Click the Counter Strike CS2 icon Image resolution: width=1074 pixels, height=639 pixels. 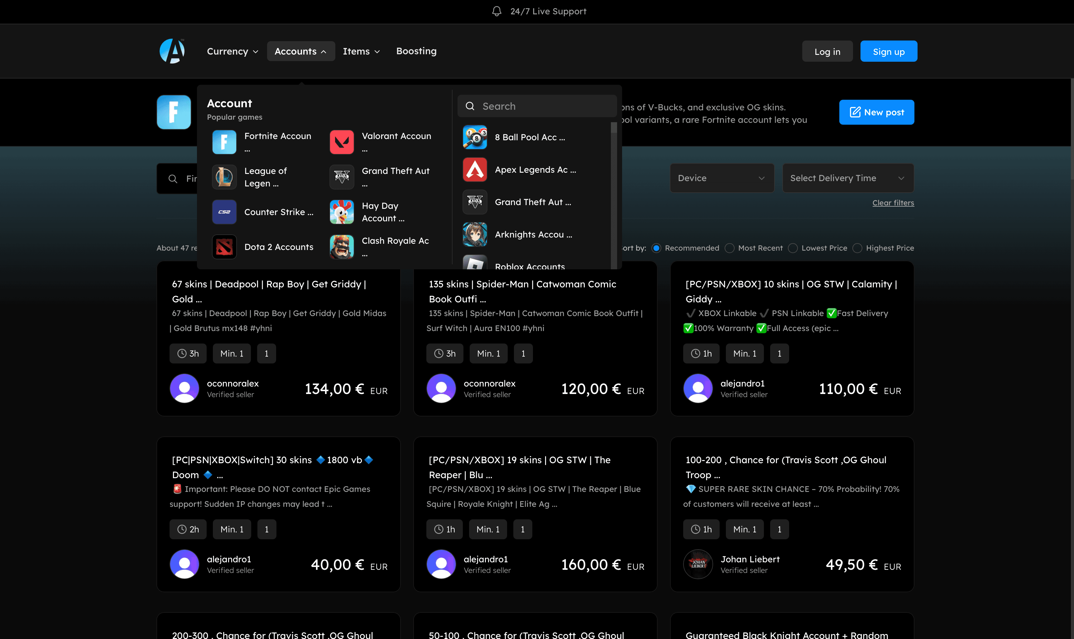coord(224,212)
